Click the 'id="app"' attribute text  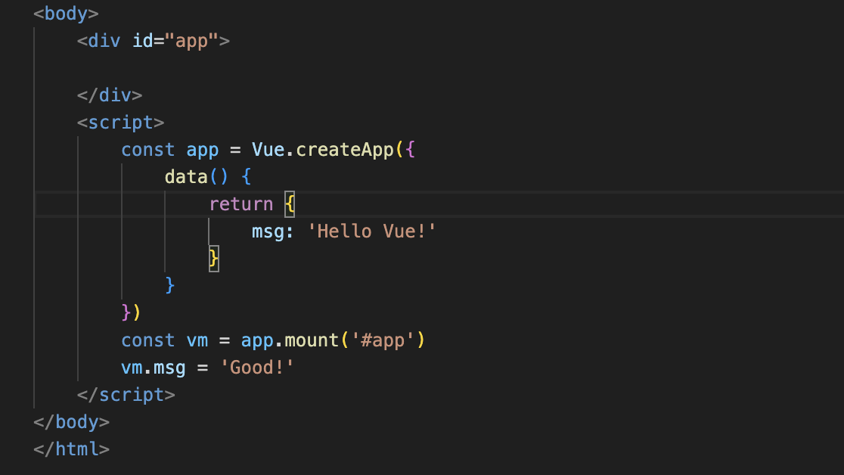pos(175,41)
